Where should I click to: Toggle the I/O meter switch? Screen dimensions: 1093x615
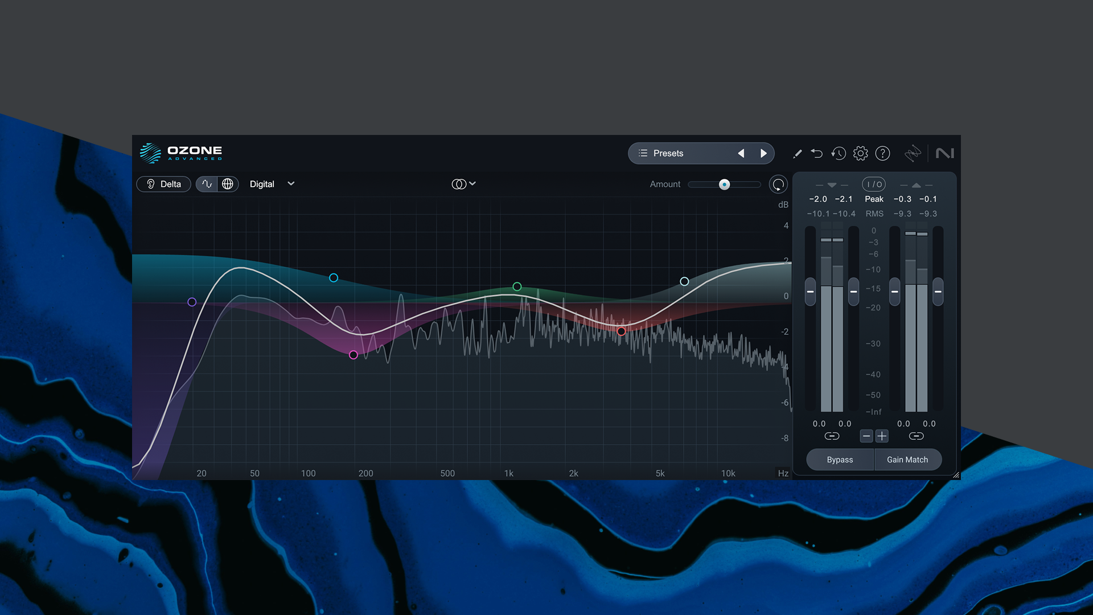point(873,184)
